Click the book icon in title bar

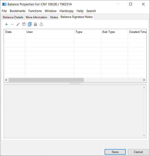[x=4, y=4]
